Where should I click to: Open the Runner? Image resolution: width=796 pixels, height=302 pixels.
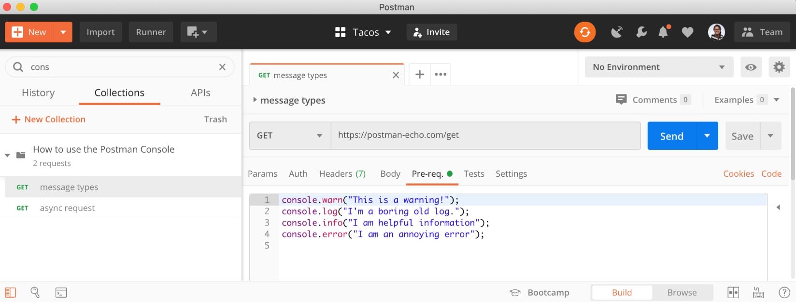(x=151, y=32)
